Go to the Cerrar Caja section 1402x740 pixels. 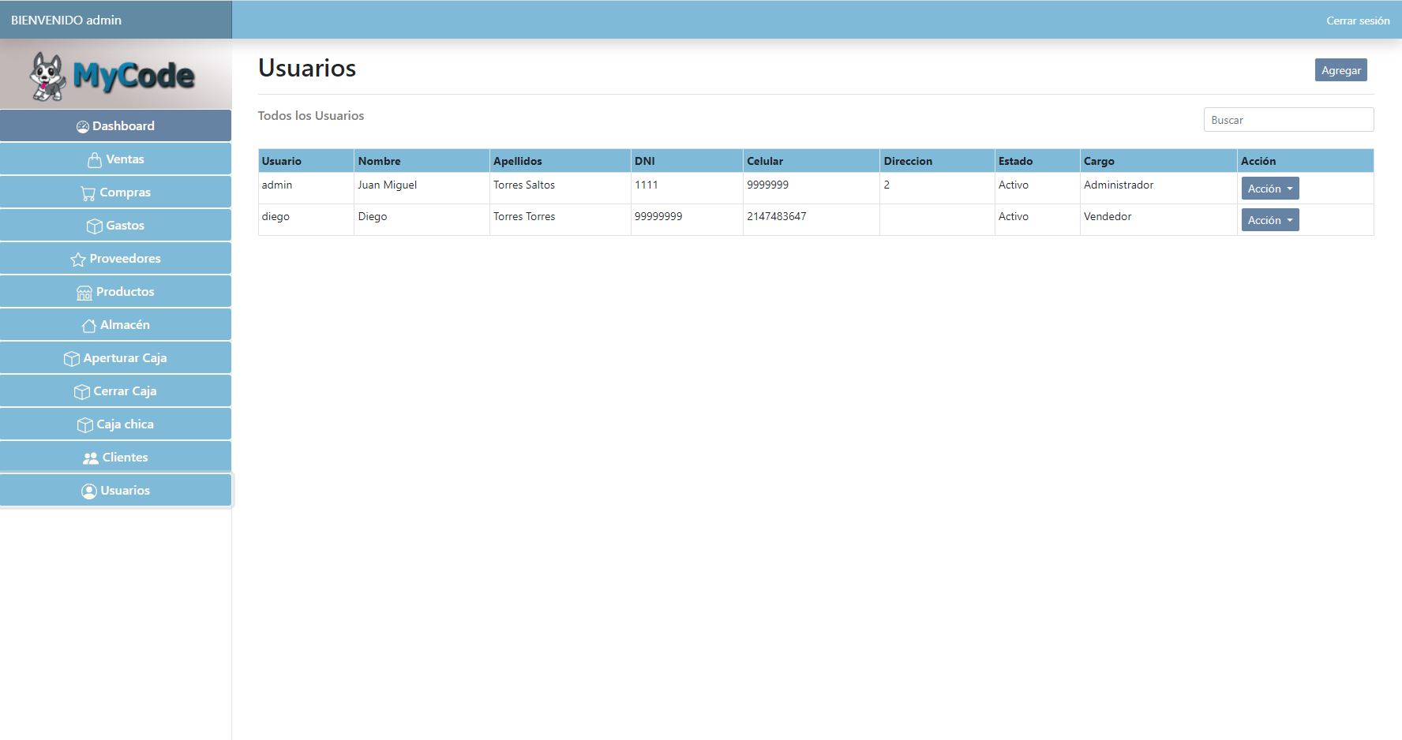point(116,391)
